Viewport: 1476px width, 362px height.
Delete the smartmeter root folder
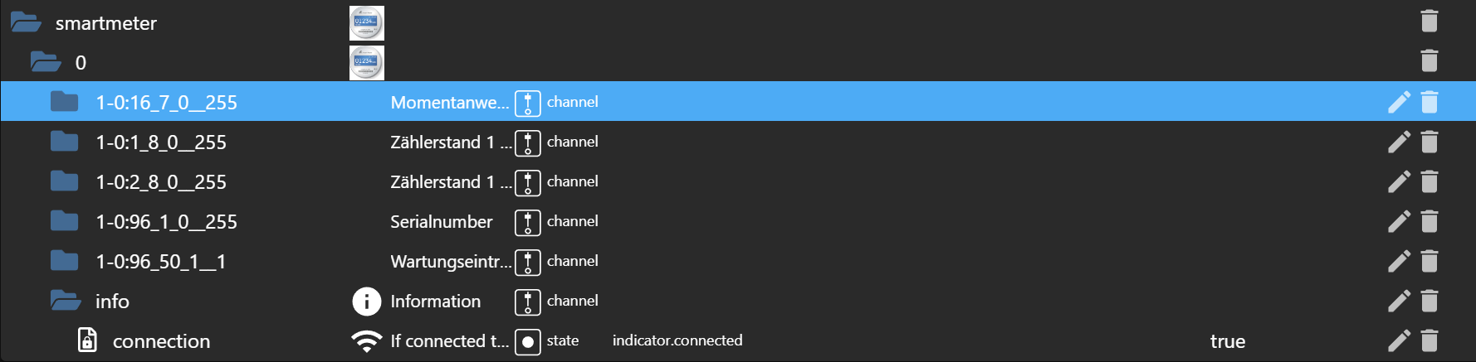(x=1429, y=21)
